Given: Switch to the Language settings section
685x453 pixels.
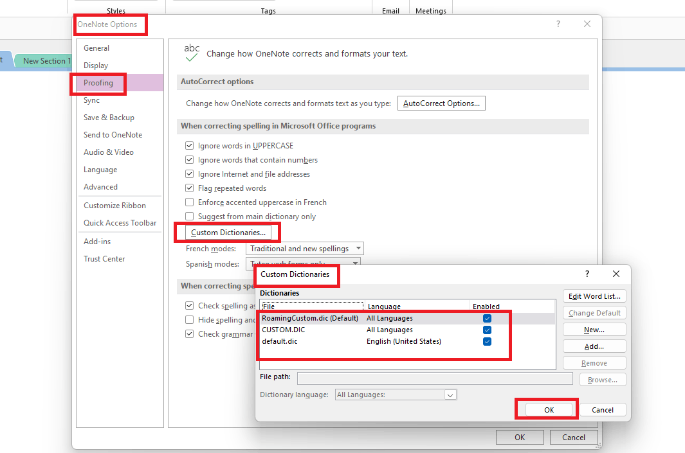Looking at the screenshot, I should (102, 169).
